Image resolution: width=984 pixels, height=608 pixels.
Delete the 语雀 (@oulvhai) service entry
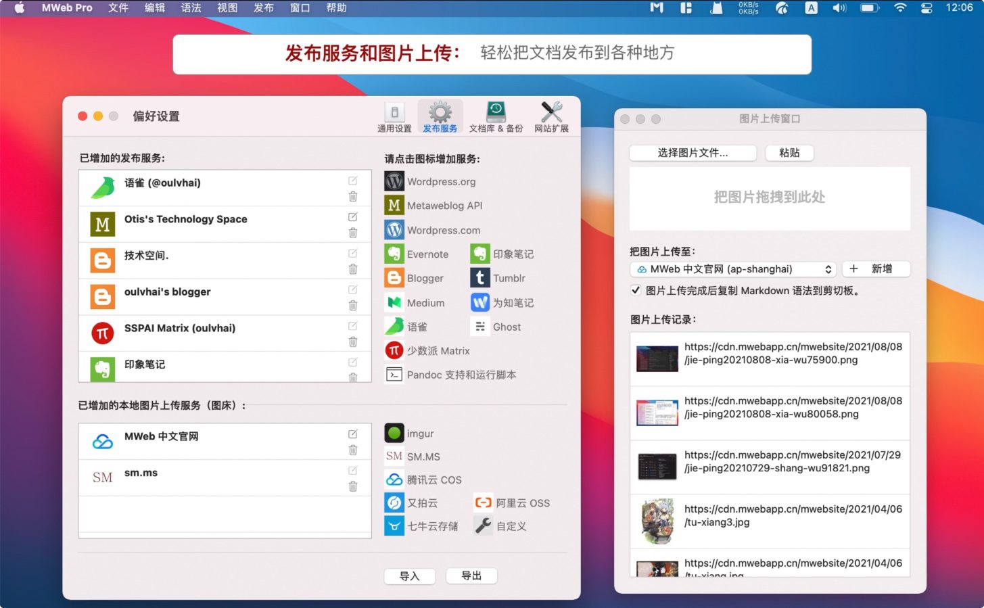pyautogui.click(x=352, y=197)
